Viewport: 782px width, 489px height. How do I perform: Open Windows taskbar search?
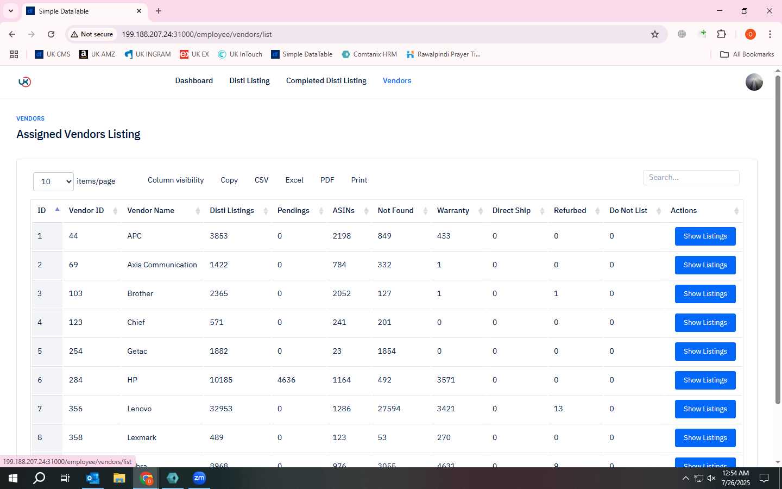[39, 478]
